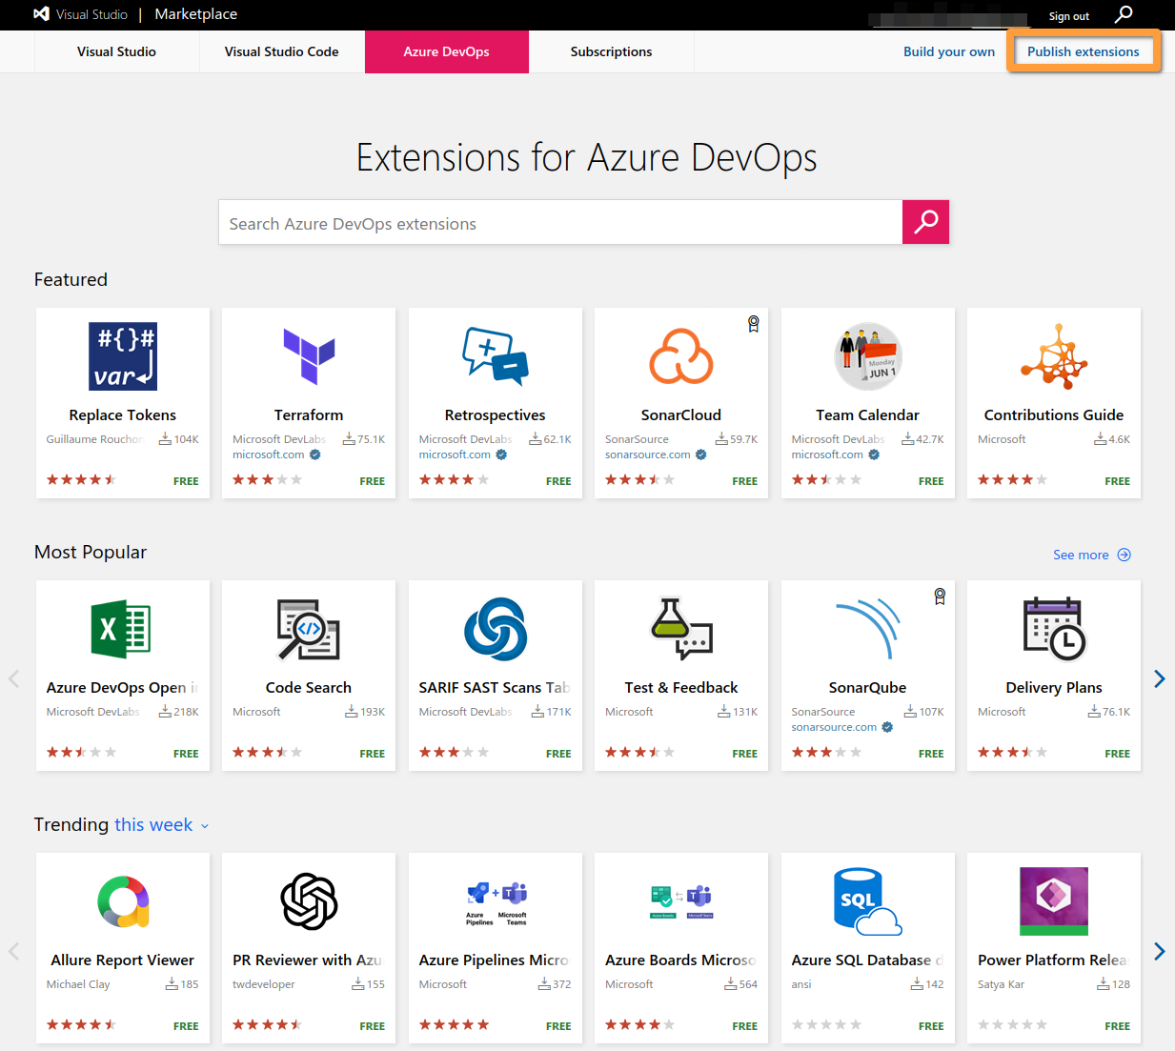Click See more for Most Popular
This screenshot has width=1175, height=1051.
tap(1081, 555)
